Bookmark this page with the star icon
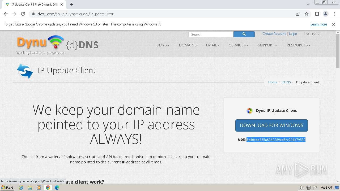Image resolution: width=340 pixels, height=191 pixels. coord(307,14)
